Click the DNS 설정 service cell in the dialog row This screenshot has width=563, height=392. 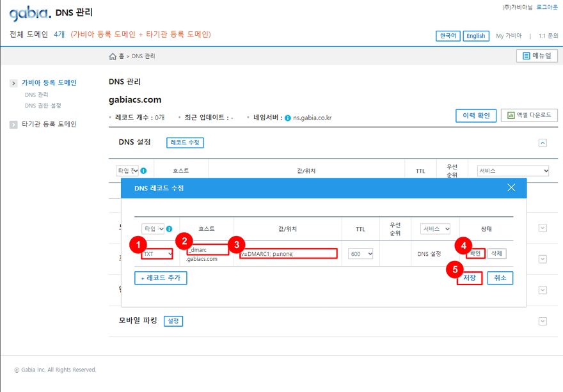[x=429, y=254]
